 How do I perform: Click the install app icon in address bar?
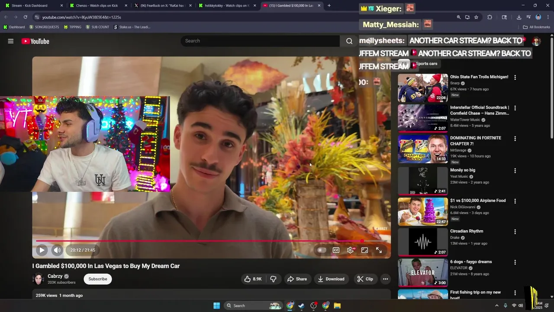point(467,17)
